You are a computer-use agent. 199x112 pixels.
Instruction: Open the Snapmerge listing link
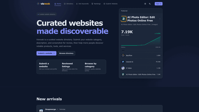coord(50,109)
